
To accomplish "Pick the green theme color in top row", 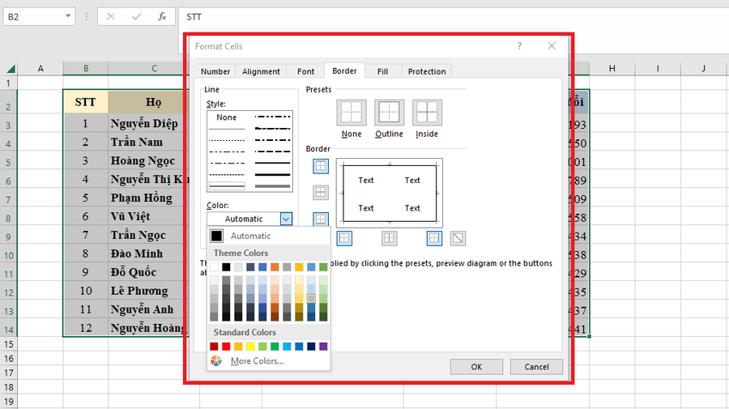I will click(323, 266).
